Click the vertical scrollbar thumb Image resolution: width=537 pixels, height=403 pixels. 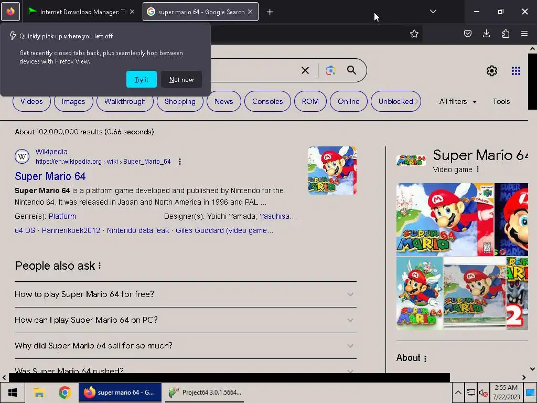[x=532, y=81]
